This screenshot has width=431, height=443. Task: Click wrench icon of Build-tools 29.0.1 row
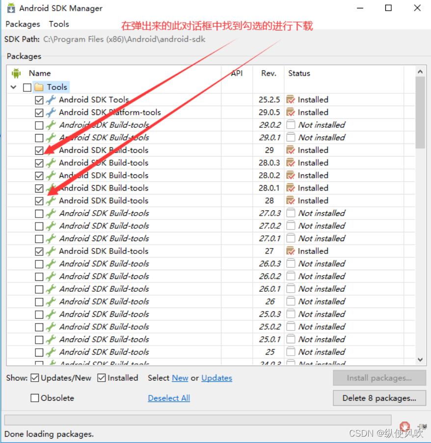click(51, 138)
